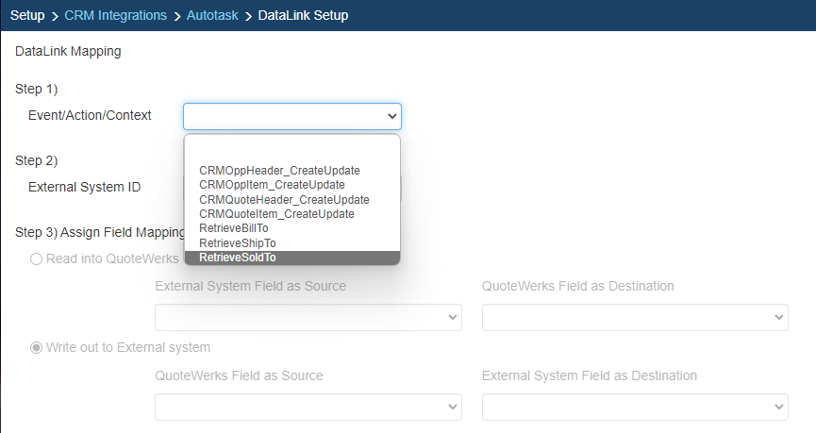Screen dimensions: 816x433
Task: Select the blank option at list top
Action: [x=291, y=151]
